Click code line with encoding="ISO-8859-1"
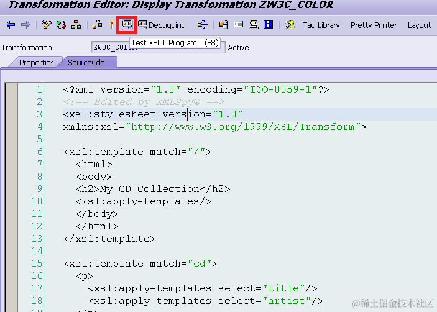Screen dimensions: 437x312 [196, 89]
